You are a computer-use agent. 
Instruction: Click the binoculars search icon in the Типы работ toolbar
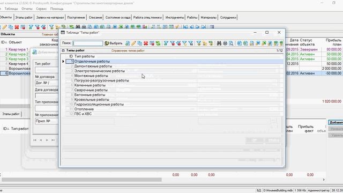point(219,43)
